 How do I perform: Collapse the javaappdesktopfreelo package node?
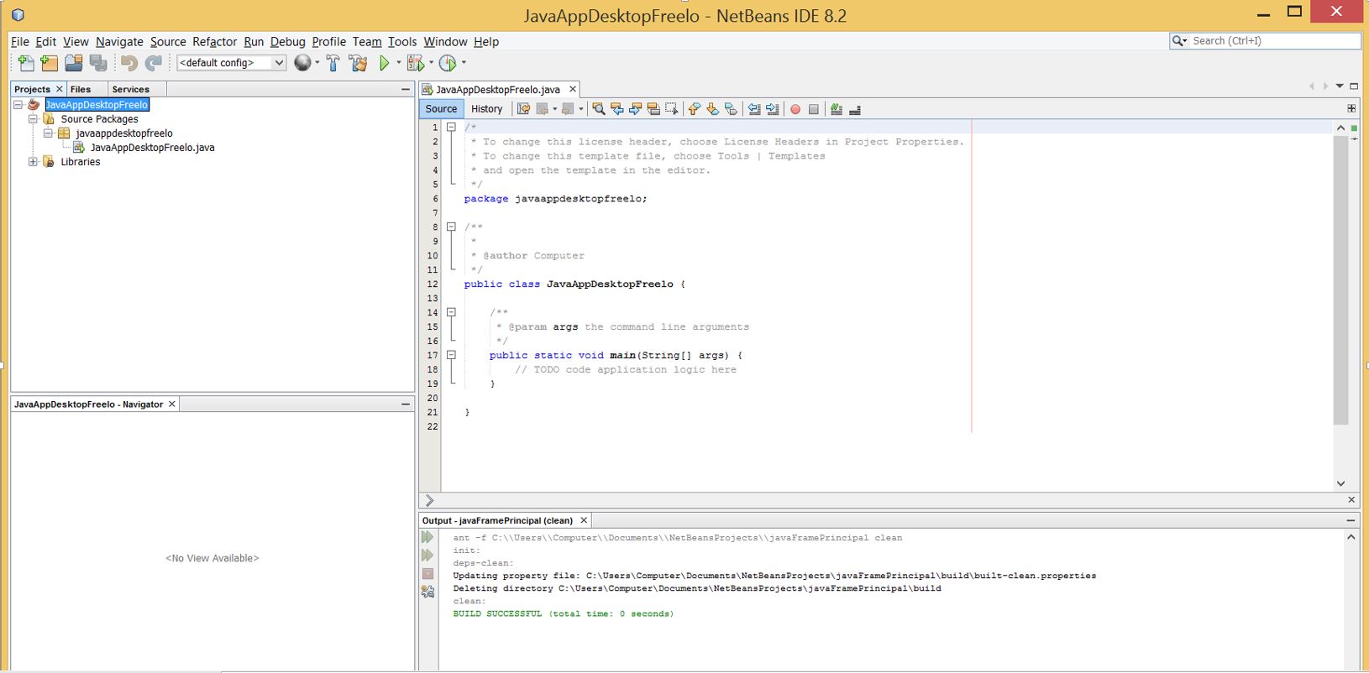click(48, 133)
